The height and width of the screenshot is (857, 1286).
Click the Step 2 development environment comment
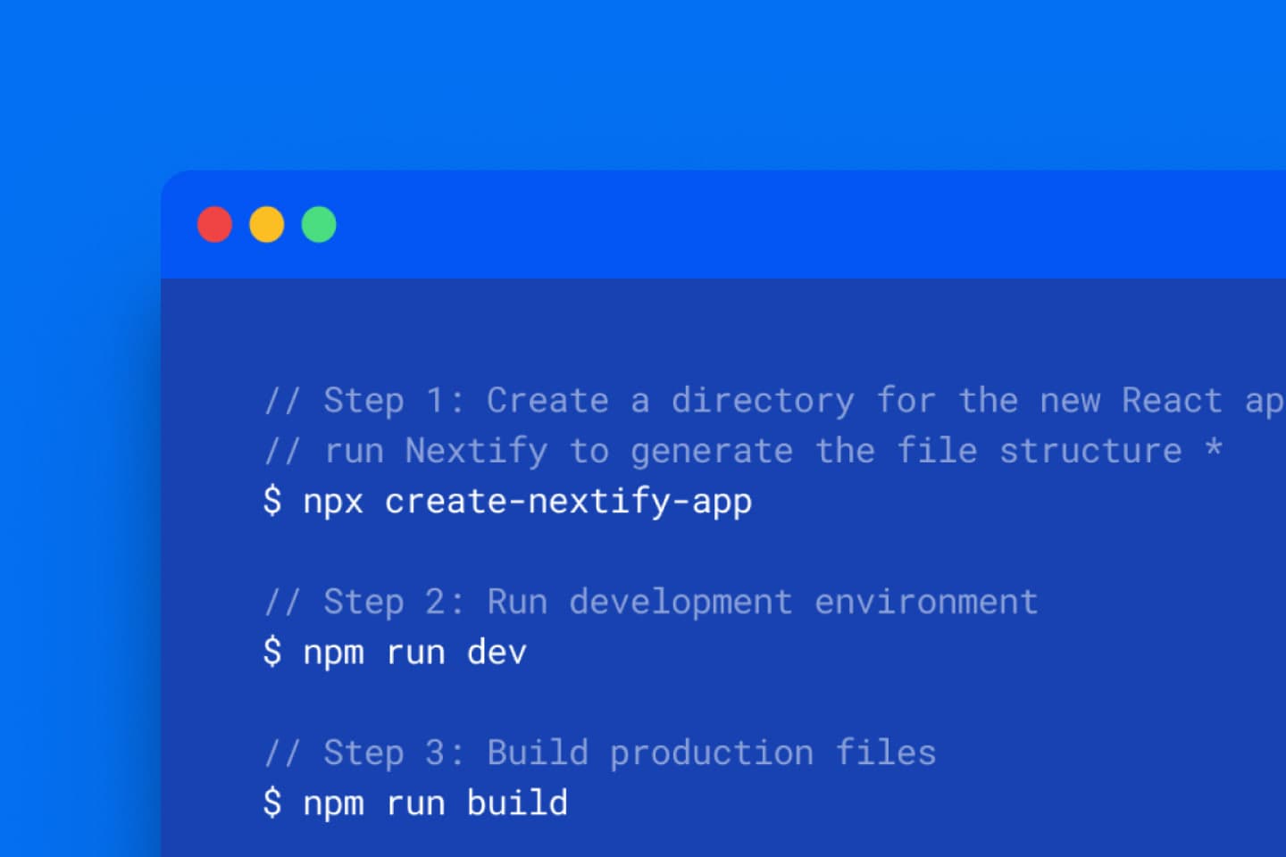650,602
